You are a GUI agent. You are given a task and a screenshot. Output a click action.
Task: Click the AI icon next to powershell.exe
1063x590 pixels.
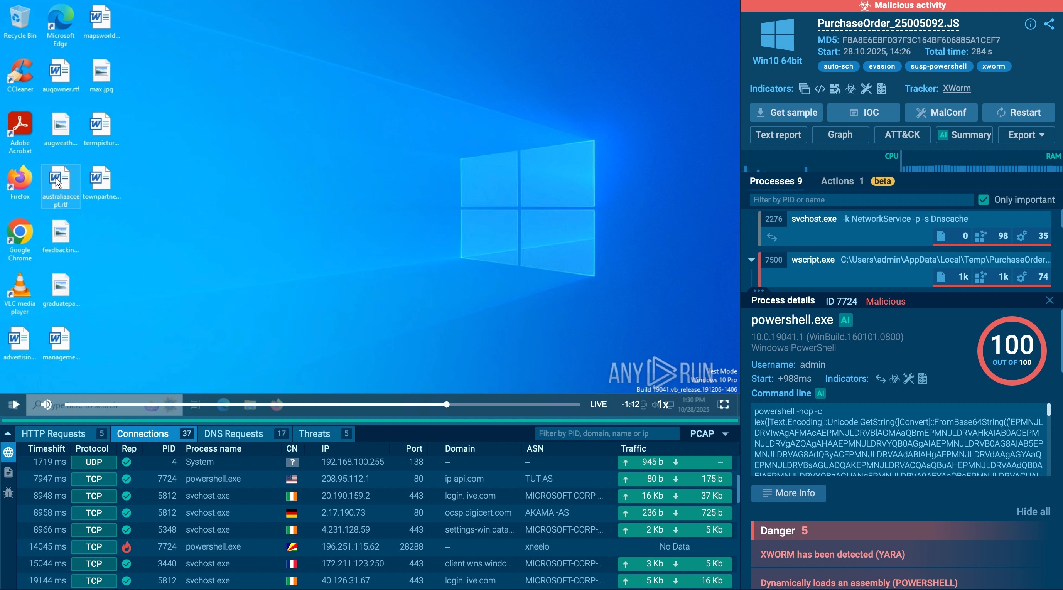pyautogui.click(x=845, y=320)
